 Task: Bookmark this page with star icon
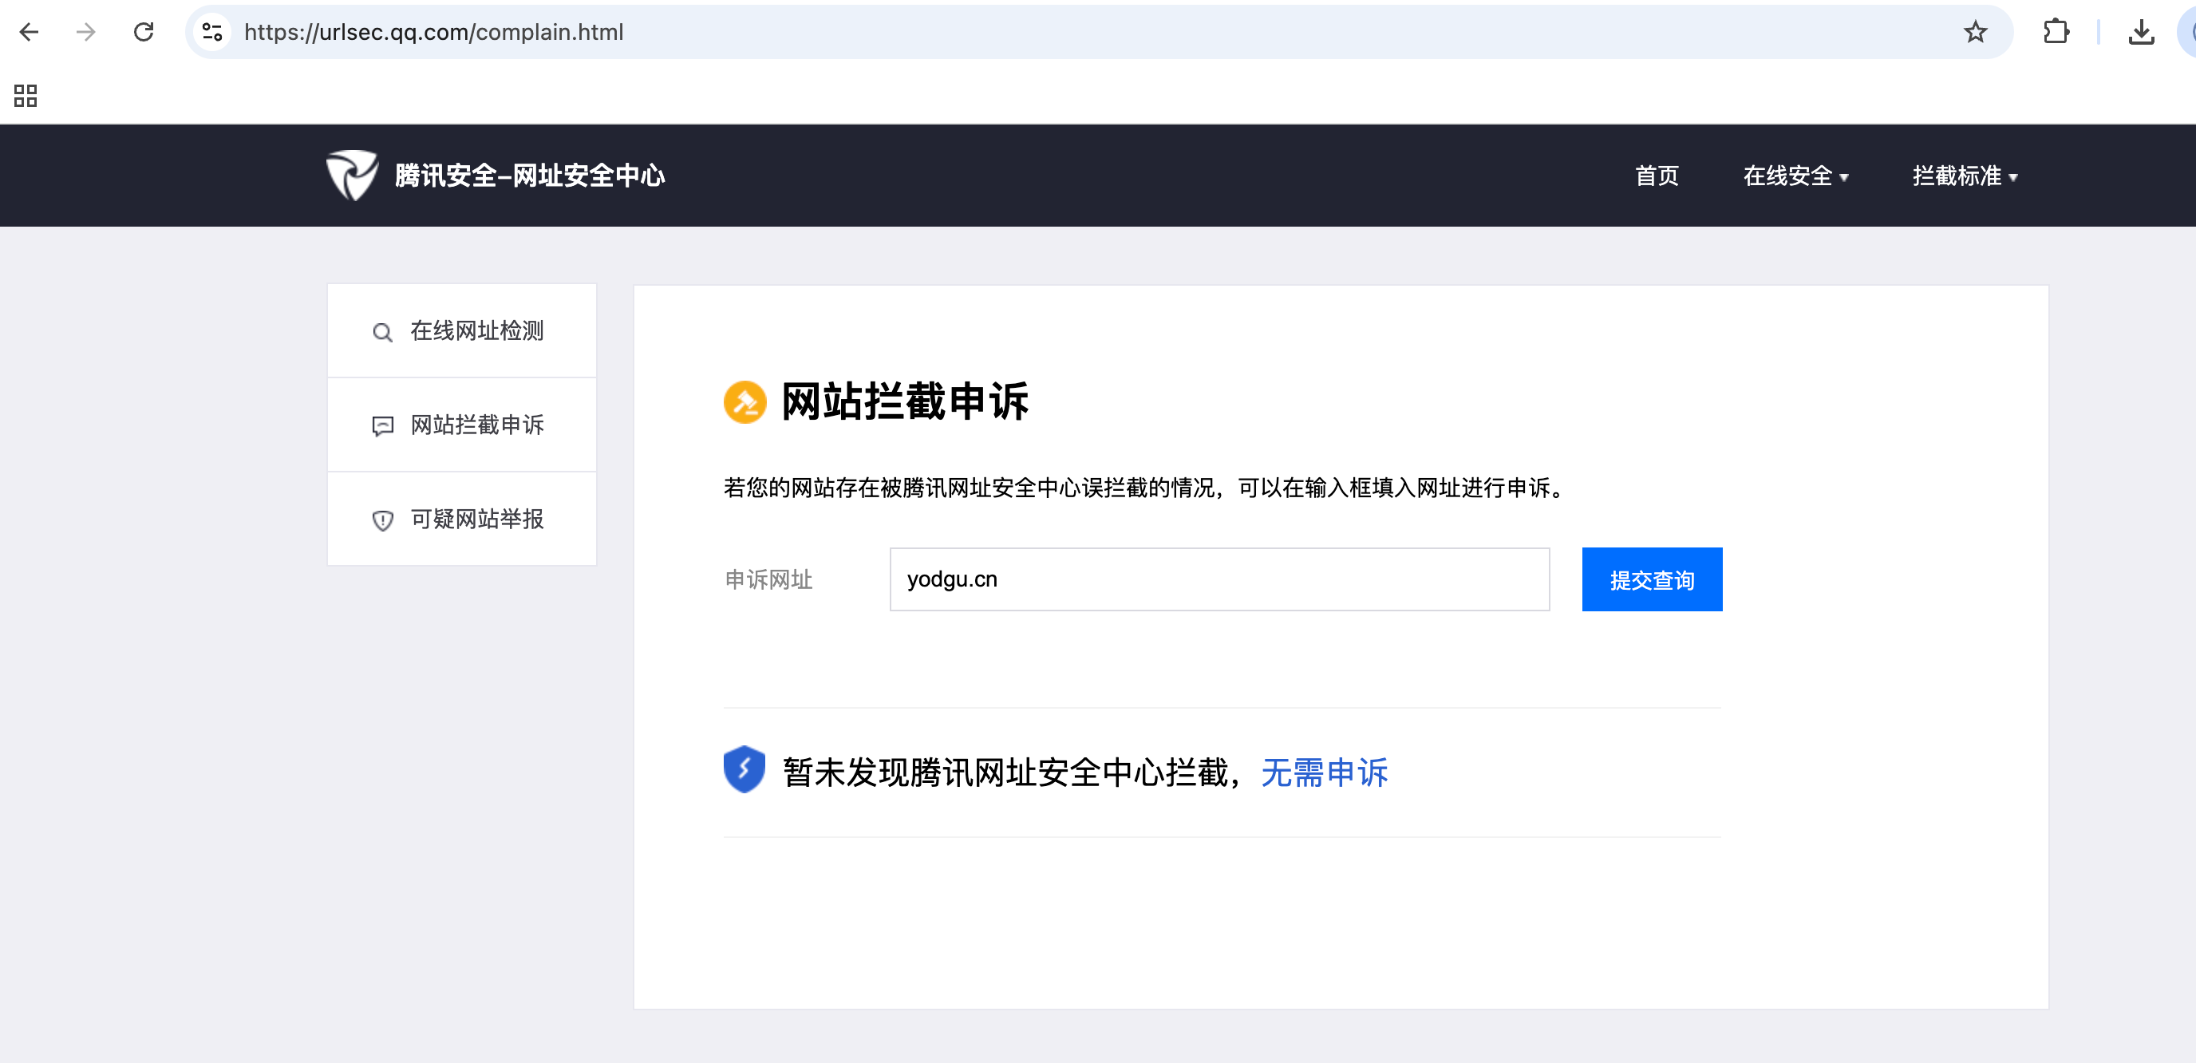[1975, 33]
